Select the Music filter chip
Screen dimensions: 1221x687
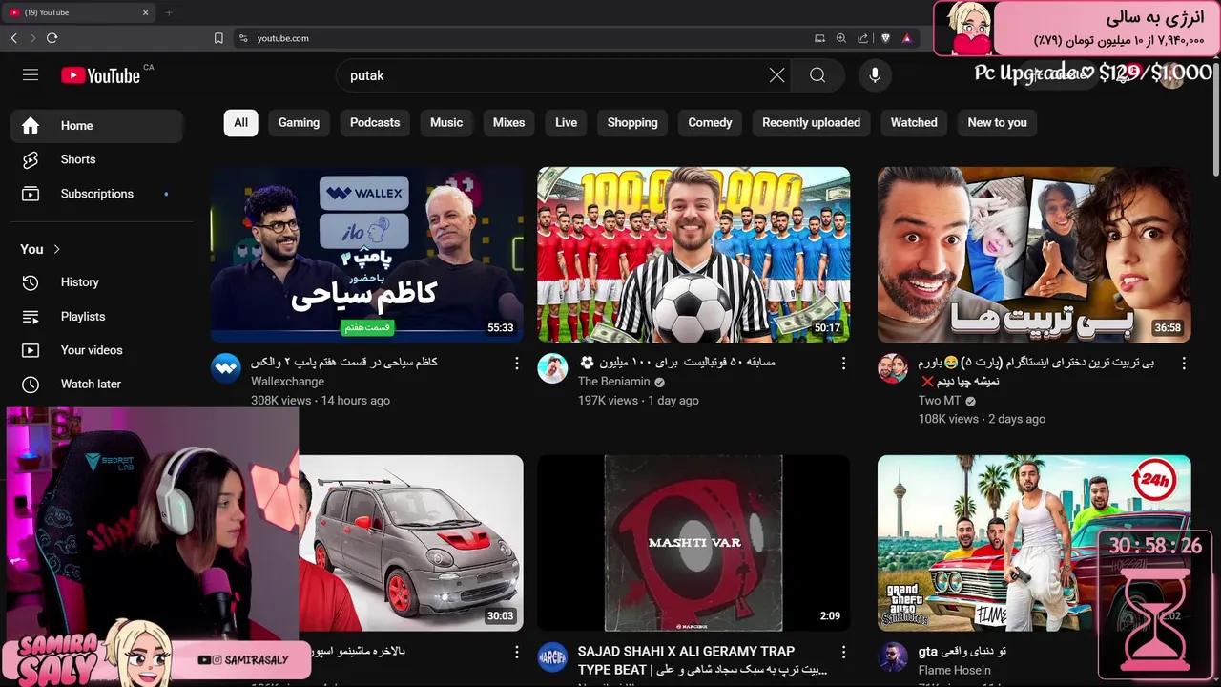(x=446, y=122)
